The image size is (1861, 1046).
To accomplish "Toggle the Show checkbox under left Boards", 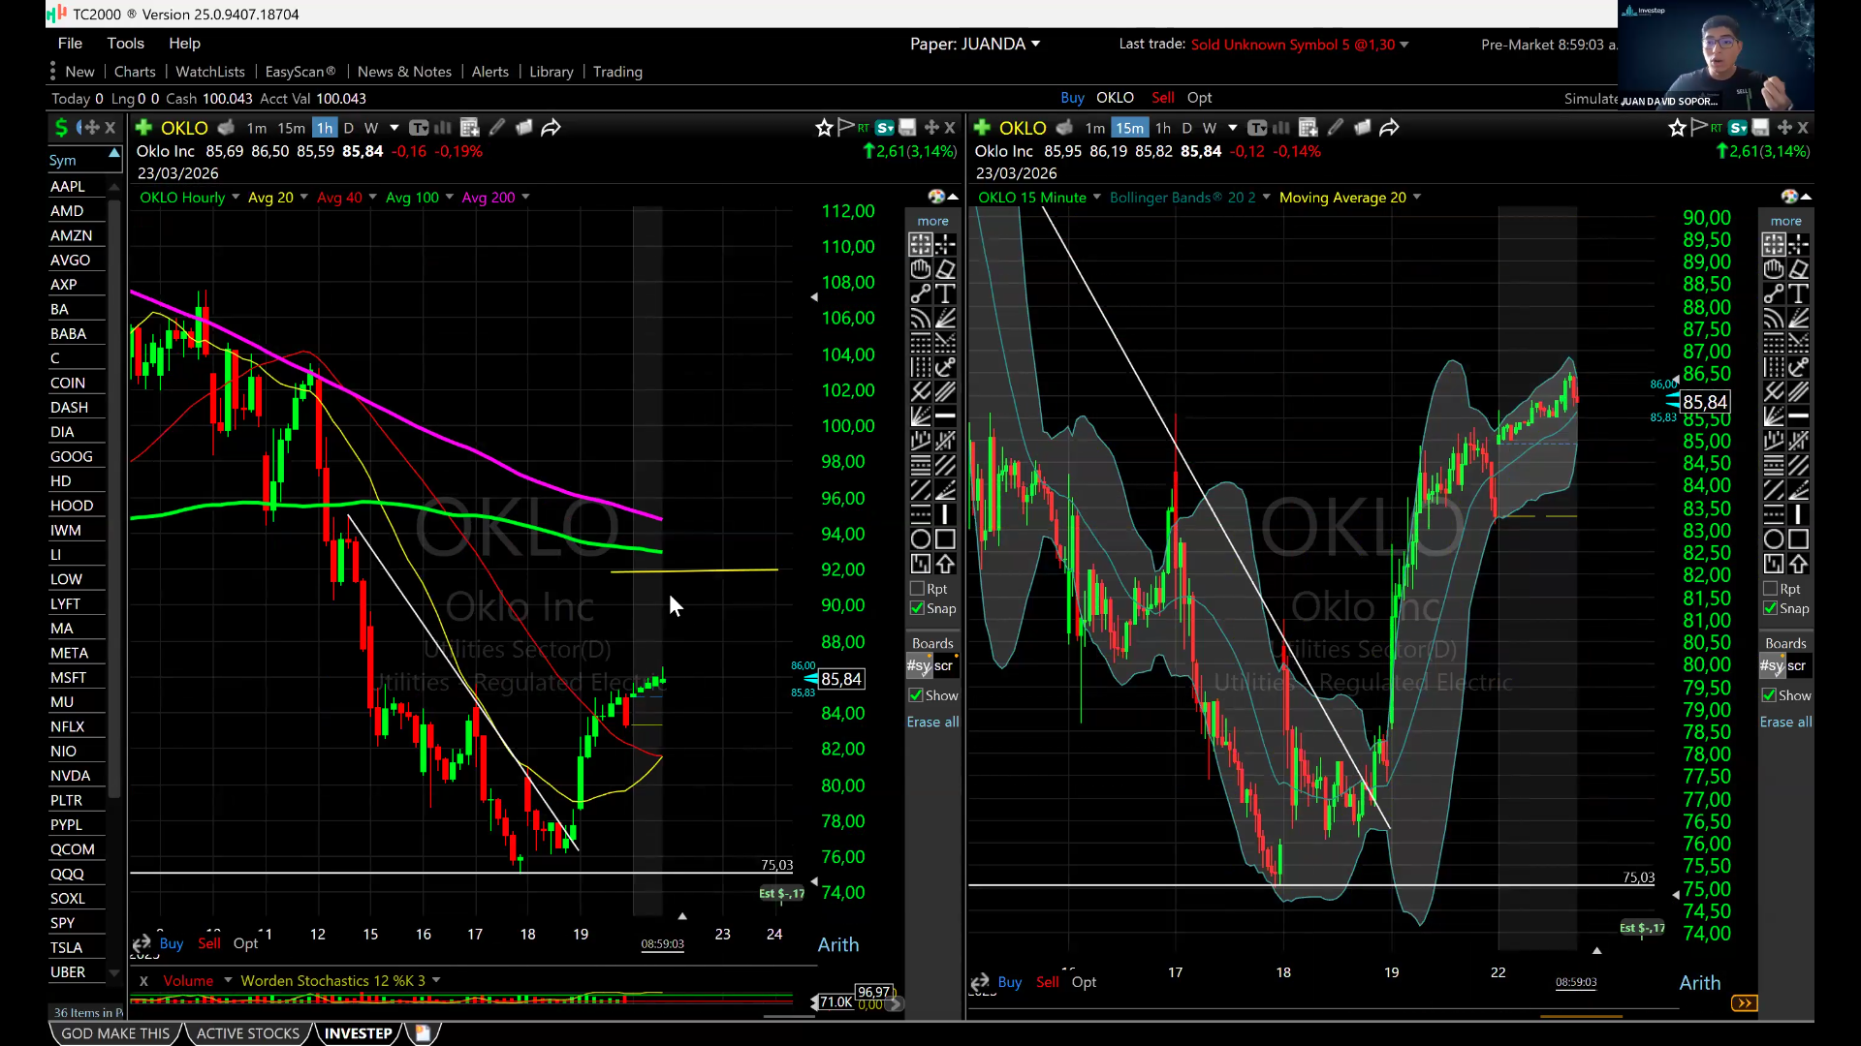I will pyautogui.click(x=916, y=695).
